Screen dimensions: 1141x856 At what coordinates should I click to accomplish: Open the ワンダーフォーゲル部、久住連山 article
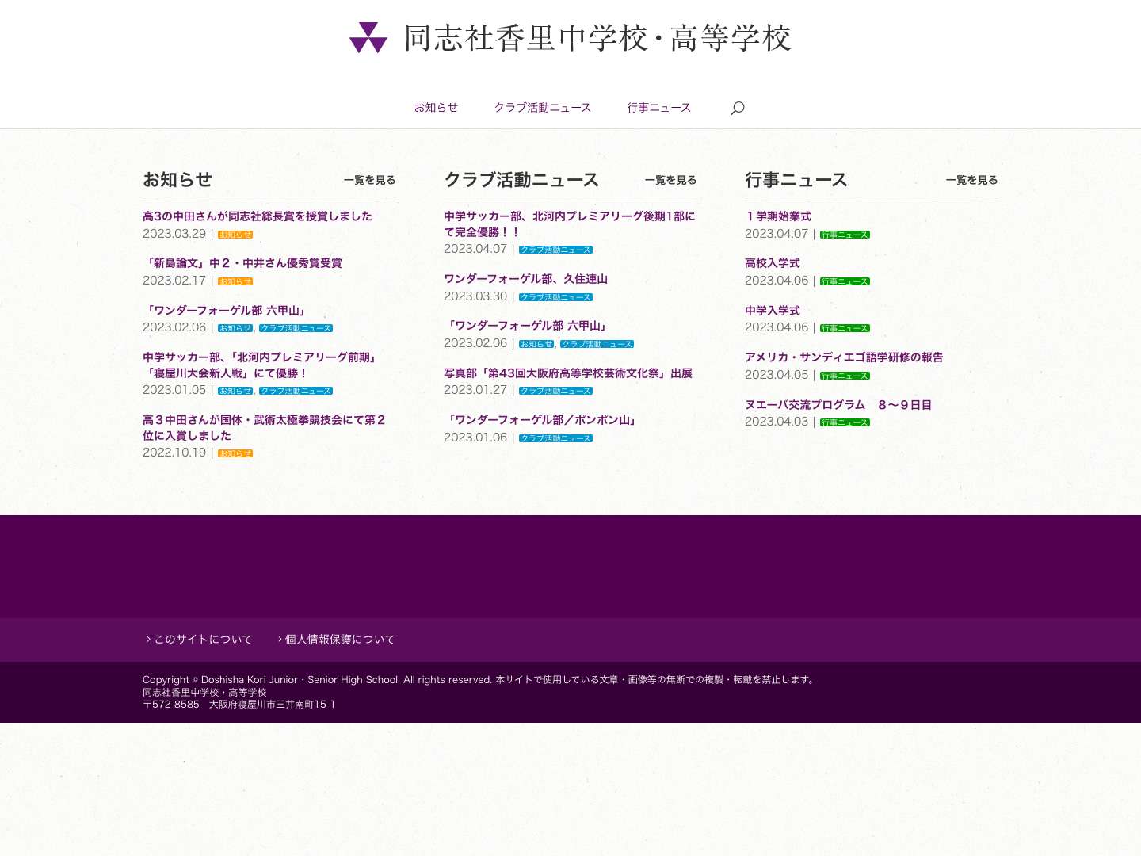click(x=526, y=279)
